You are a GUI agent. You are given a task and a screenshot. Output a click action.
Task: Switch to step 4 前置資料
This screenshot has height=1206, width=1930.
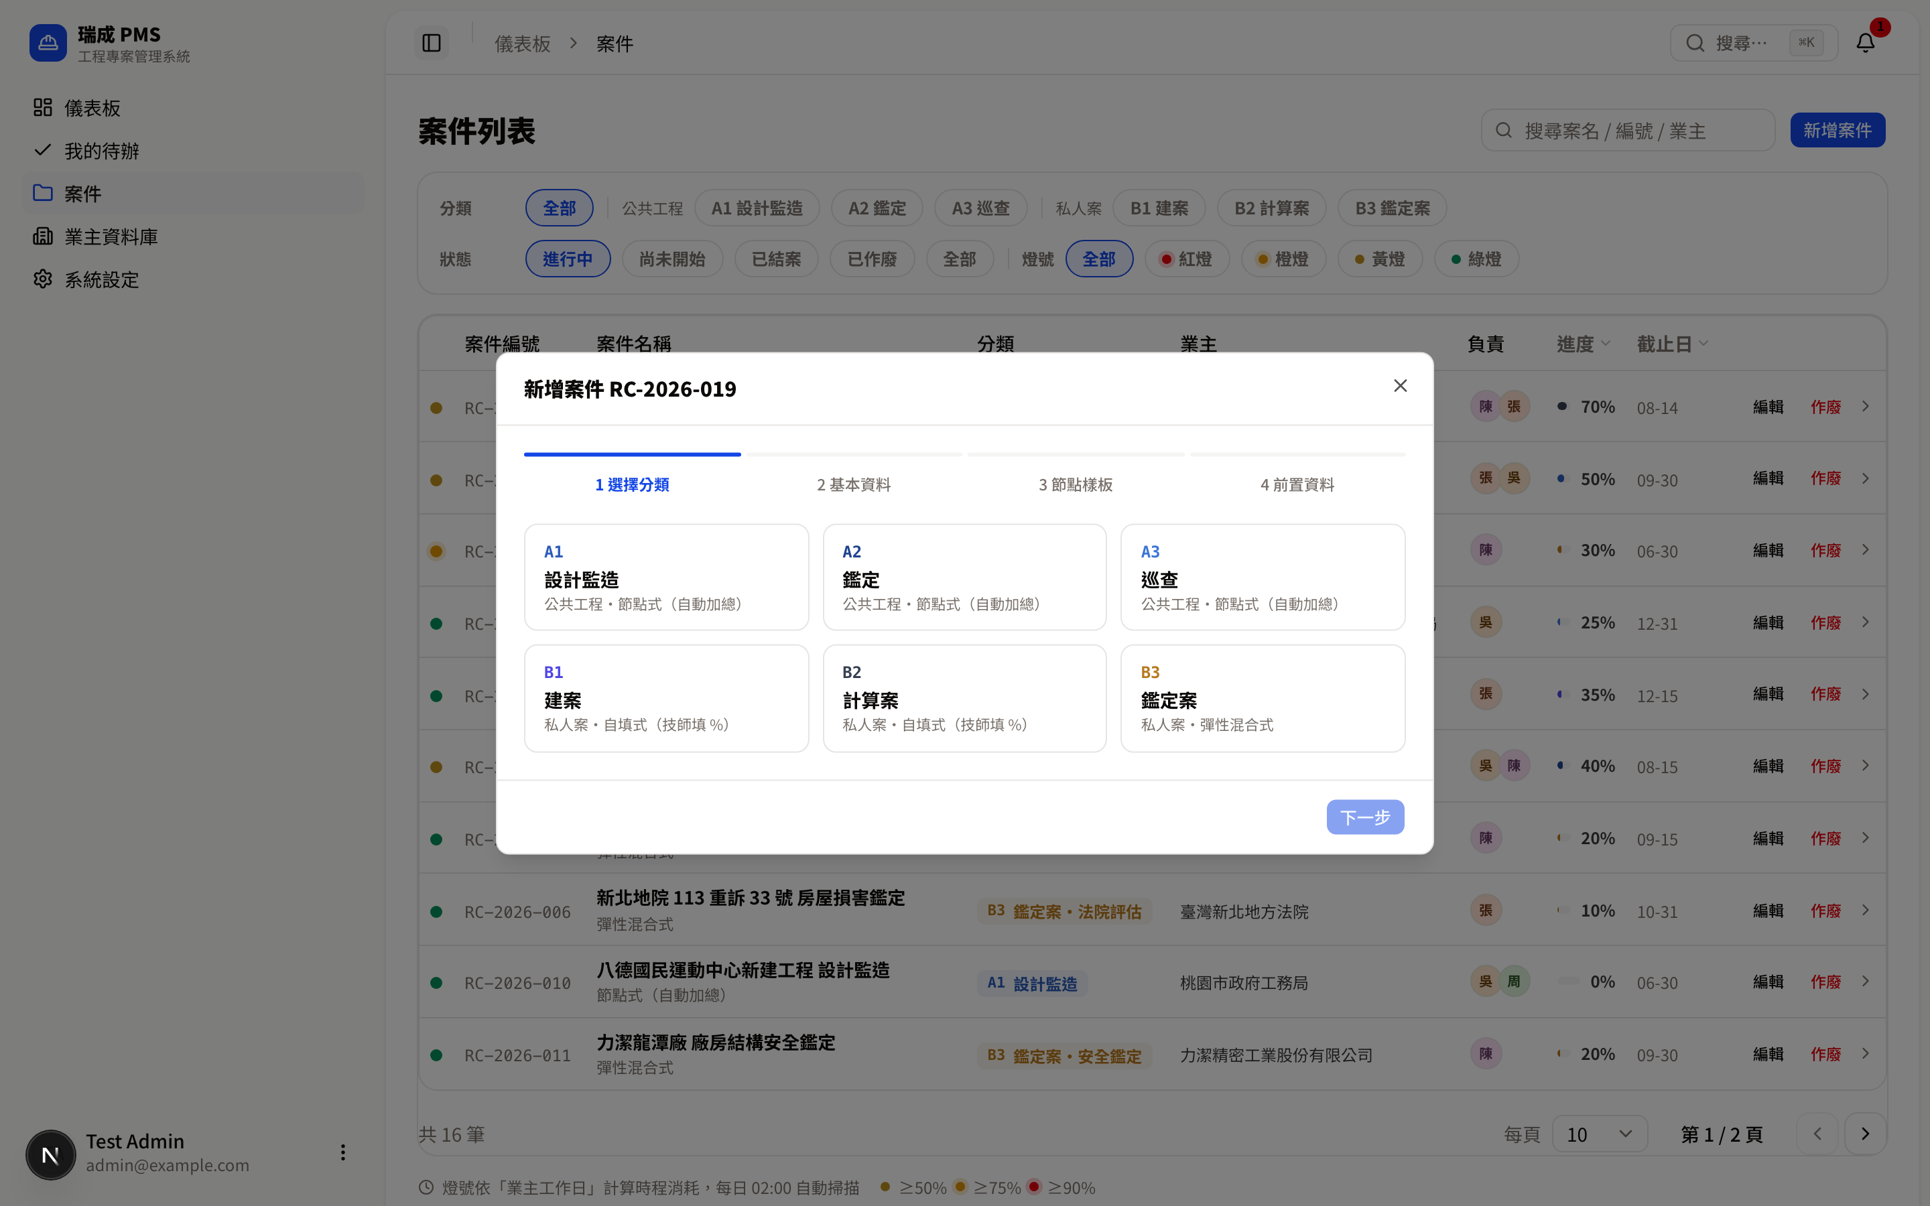[x=1297, y=484]
